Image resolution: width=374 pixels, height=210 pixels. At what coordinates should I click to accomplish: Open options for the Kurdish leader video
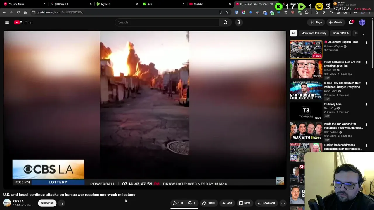click(x=366, y=146)
